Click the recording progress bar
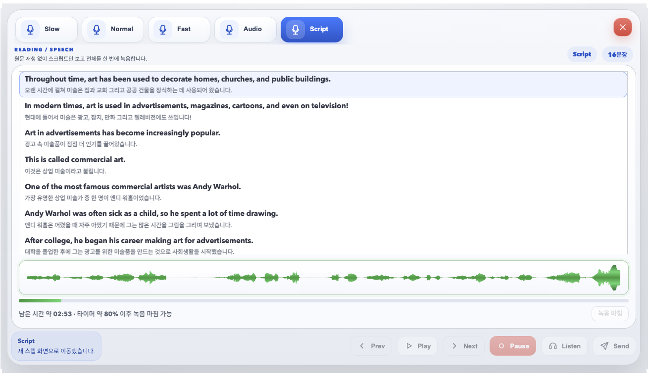The height and width of the screenshot is (377, 649). point(324,300)
